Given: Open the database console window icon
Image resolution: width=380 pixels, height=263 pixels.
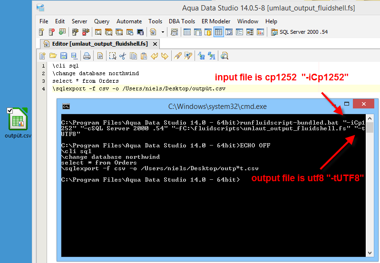Looking at the screenshot, I should [140, 32].
